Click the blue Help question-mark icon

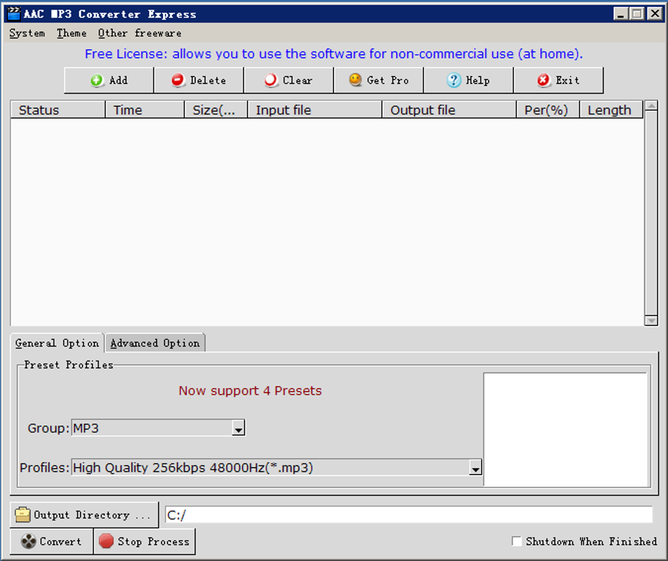(454, 80)
